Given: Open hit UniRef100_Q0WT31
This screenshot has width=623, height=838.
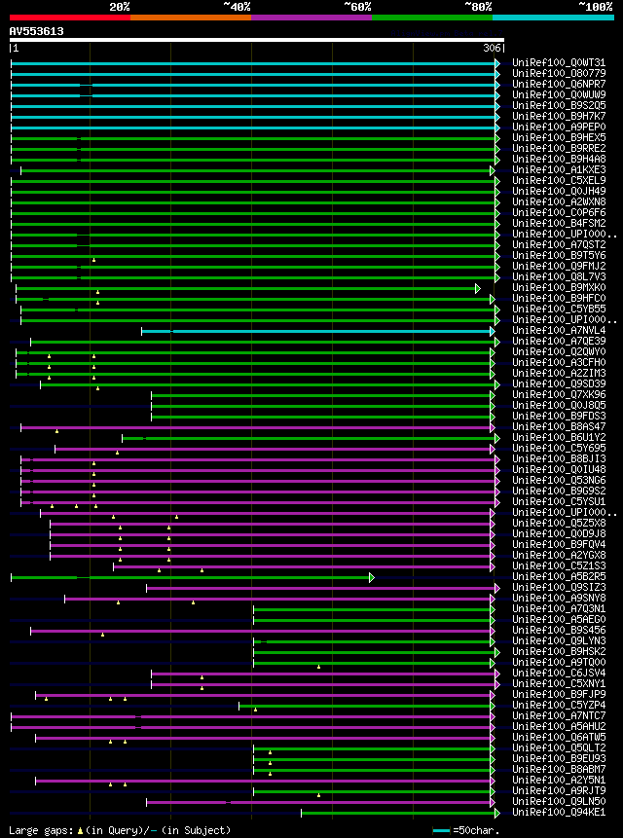Looking at the screenshot, I should click(x=559, y=63).
